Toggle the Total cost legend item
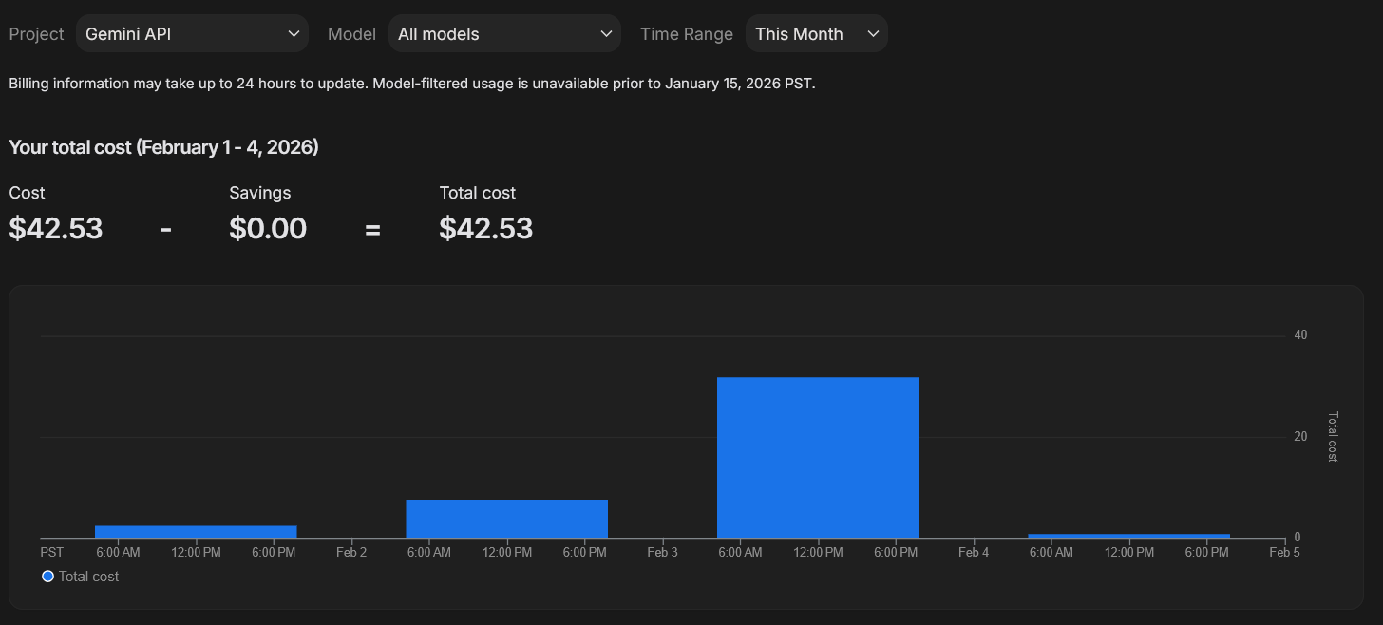The height and width of the screenshot is (625, 1383). click(x=81, y=577)
